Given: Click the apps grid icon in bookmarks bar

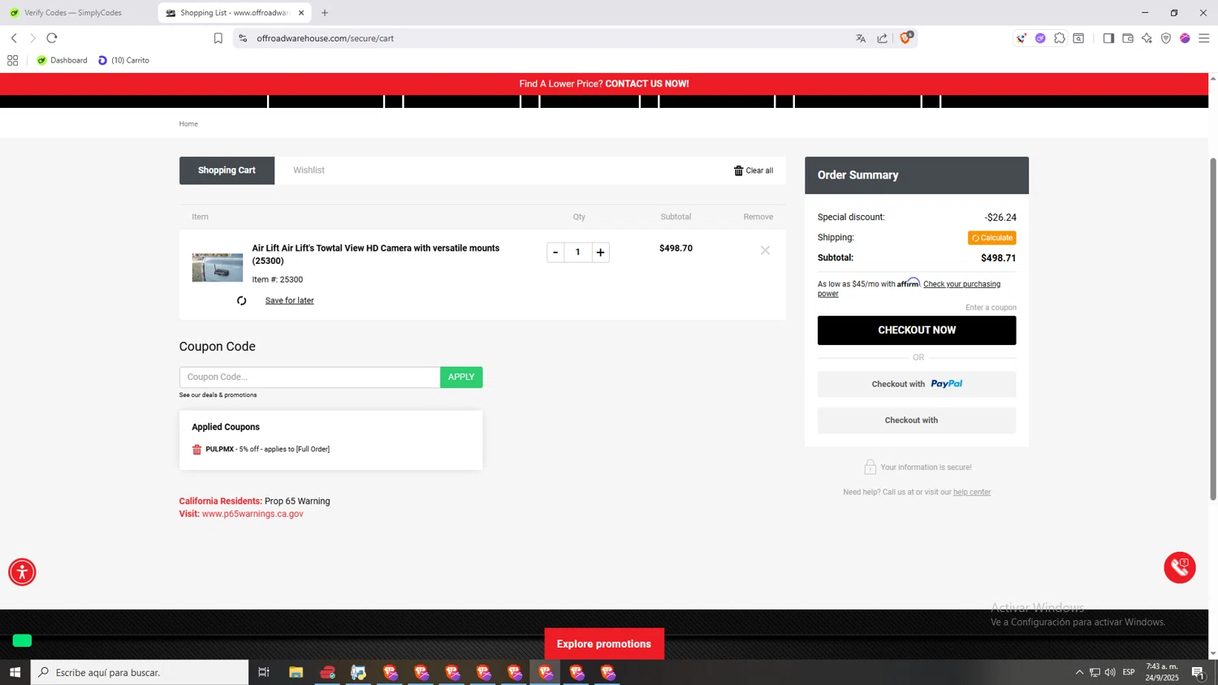Looking at the screenshot, I should [12, 60].
